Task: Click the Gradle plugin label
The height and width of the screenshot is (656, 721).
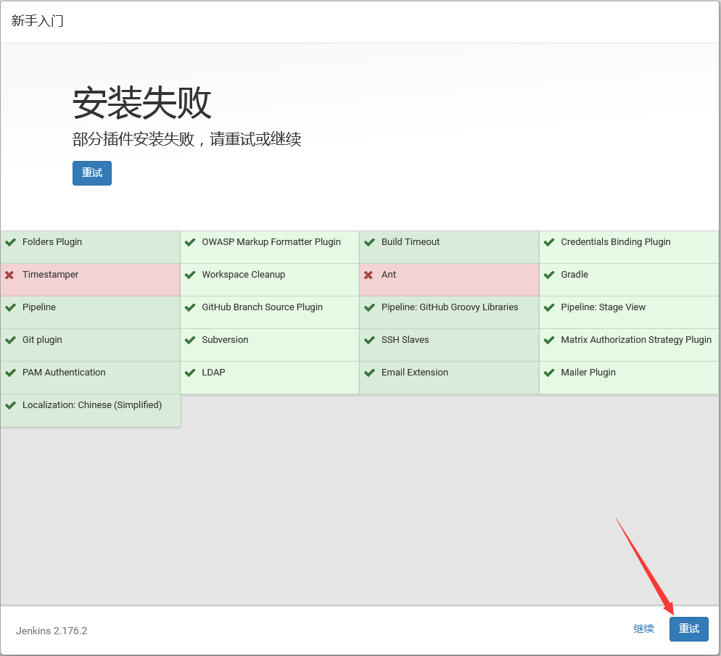Action: tap(574, 275)
